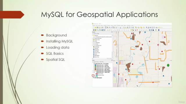Screen dimensions: 186x104
Task: Click the Open Layer Styling icon in Layers panel
Action: (93, 62)
